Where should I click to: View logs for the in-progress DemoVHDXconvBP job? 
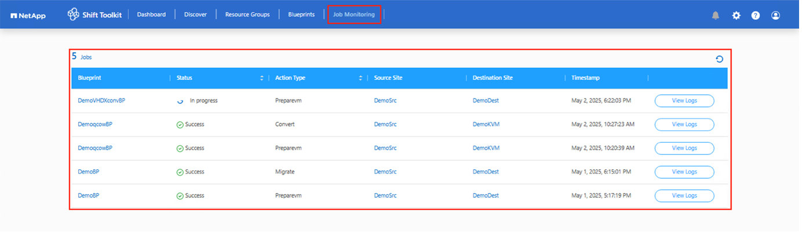tap(684, 101)
